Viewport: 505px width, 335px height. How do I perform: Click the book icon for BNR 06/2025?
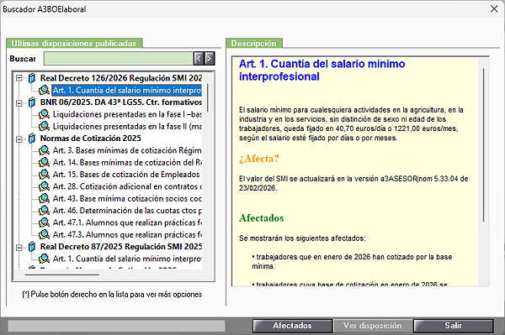(32, 102)
